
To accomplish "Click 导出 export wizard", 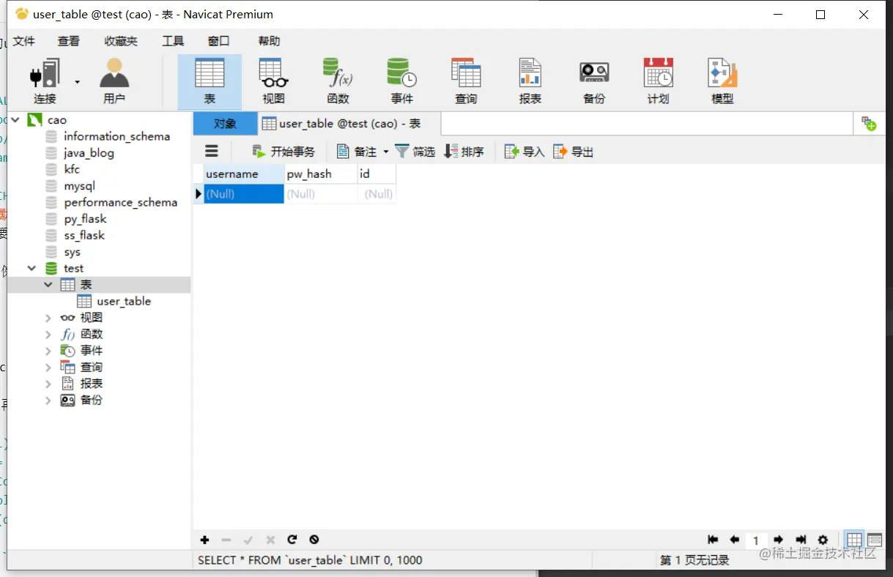I will click(x=573, y=152).
